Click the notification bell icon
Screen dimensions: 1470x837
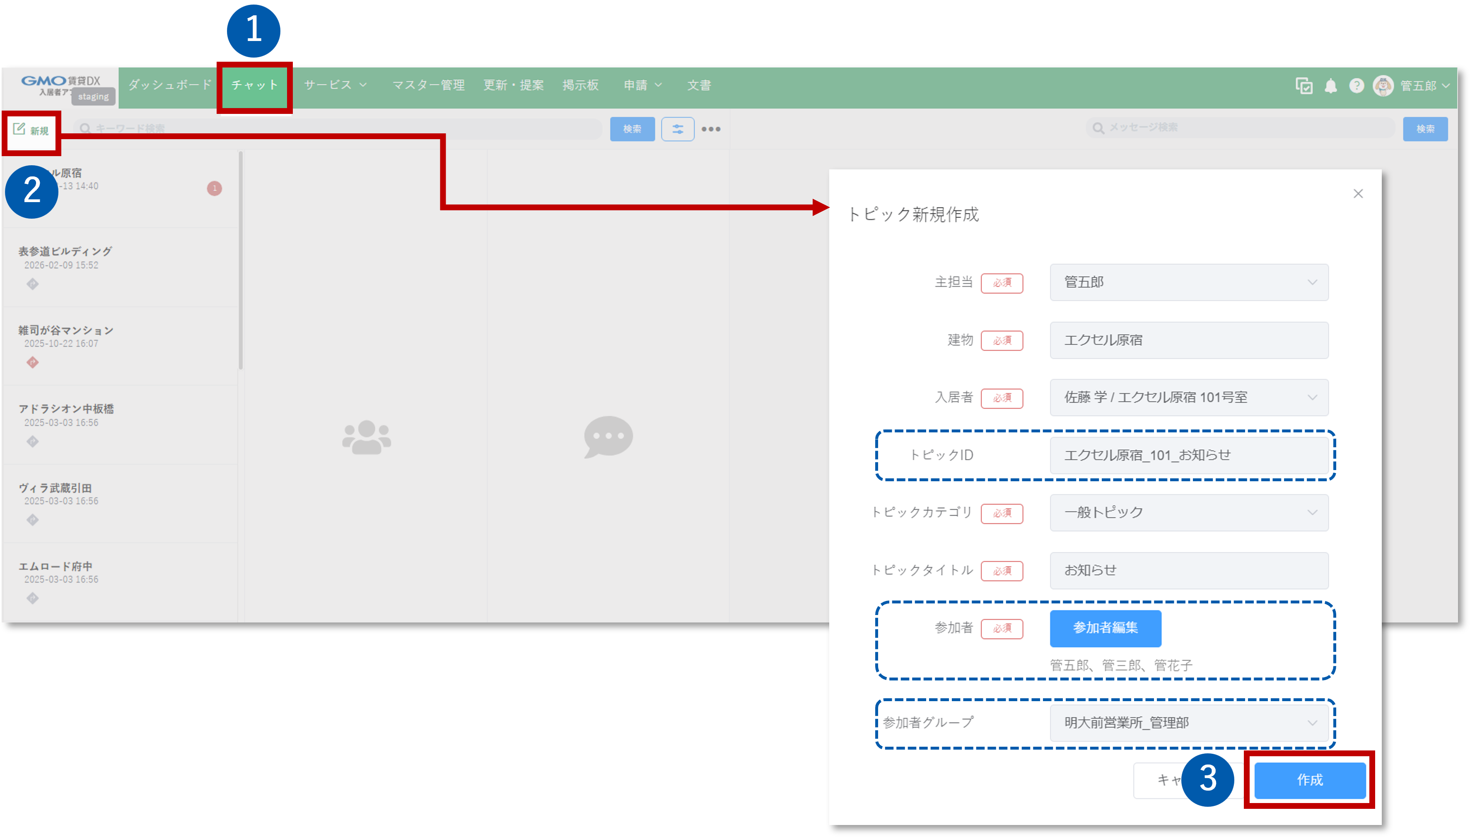pyautogui.click(x=1330, y=86)
